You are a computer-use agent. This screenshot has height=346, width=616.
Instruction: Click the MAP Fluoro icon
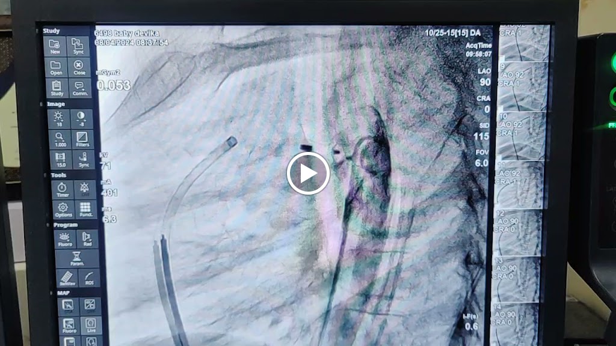[70, 326]
